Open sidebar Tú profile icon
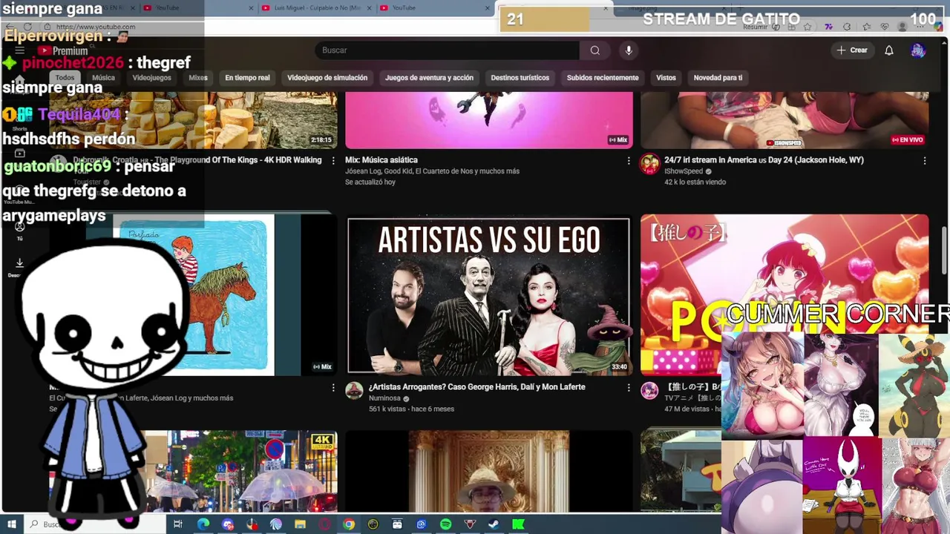The height and width of the screenshot is (534, 950). click(x=19, y=226)
